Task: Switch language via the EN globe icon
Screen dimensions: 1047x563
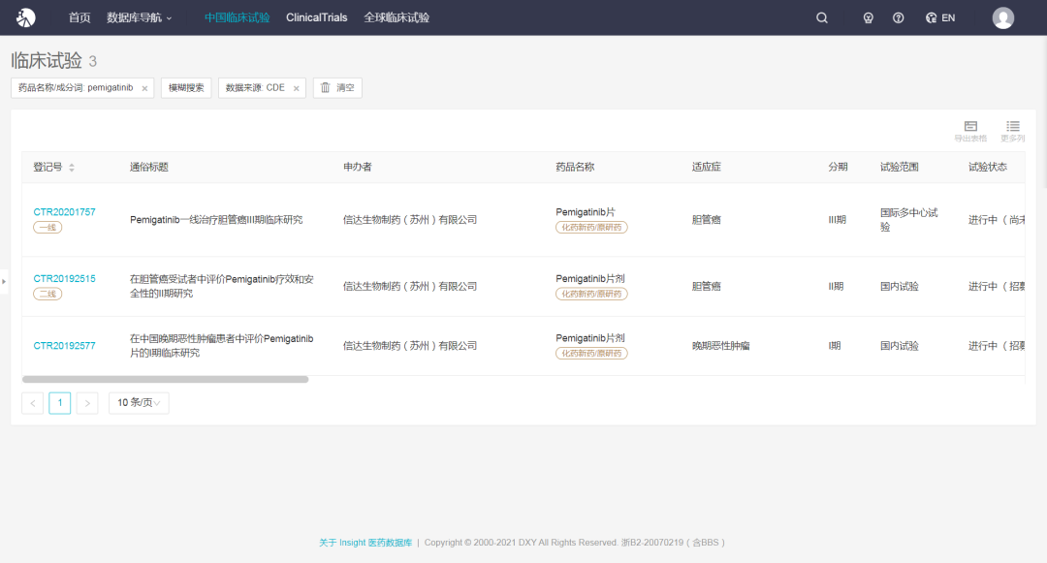Action: pos(940,18)
